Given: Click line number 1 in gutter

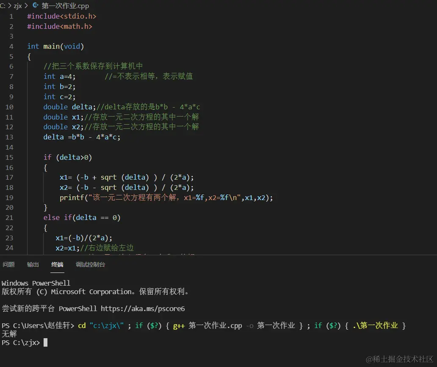Looking at the screenshot, I should click(x=11, y=16).
